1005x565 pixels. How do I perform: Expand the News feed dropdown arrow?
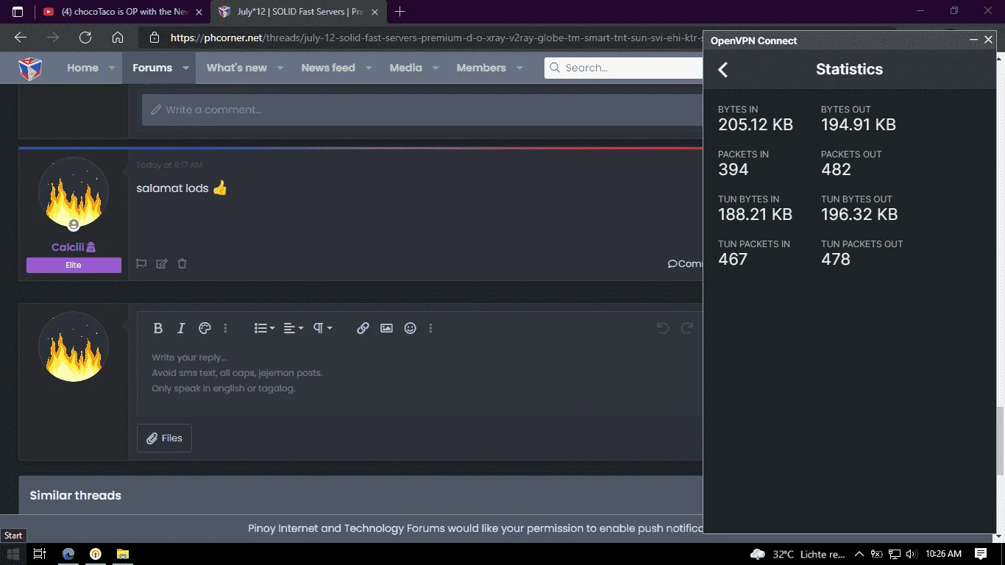[369, 68]
